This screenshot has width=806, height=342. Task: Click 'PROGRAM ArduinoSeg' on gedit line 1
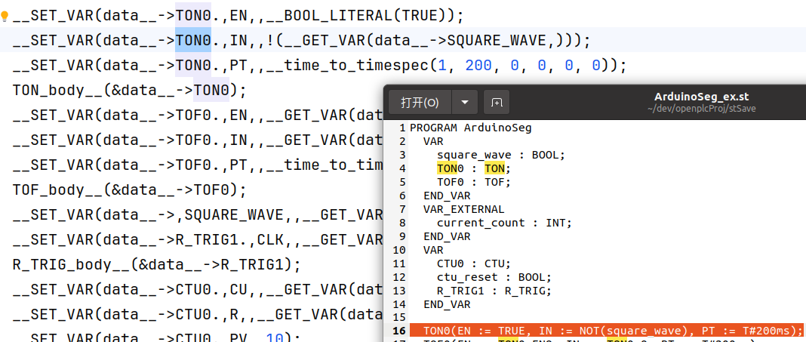470,128
